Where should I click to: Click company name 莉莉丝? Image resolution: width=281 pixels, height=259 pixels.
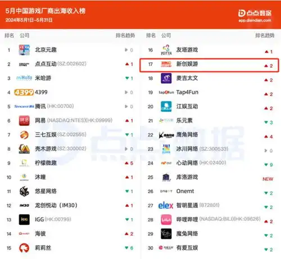point(43,248)
